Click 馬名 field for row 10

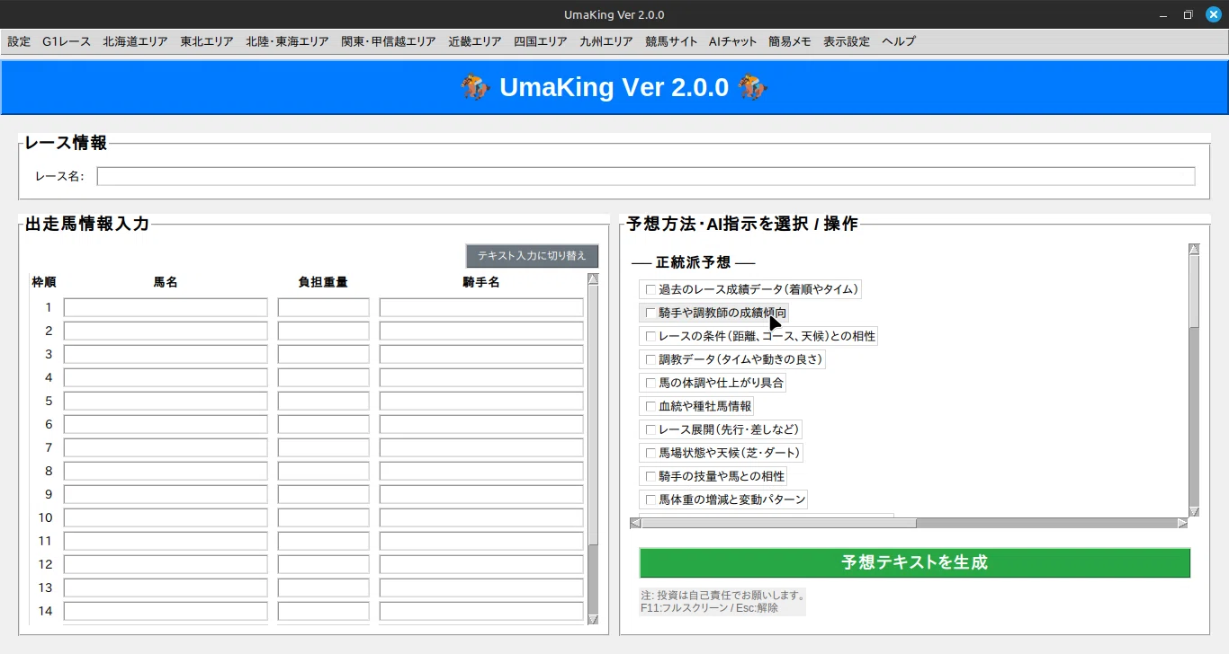(x=166, y=517)
